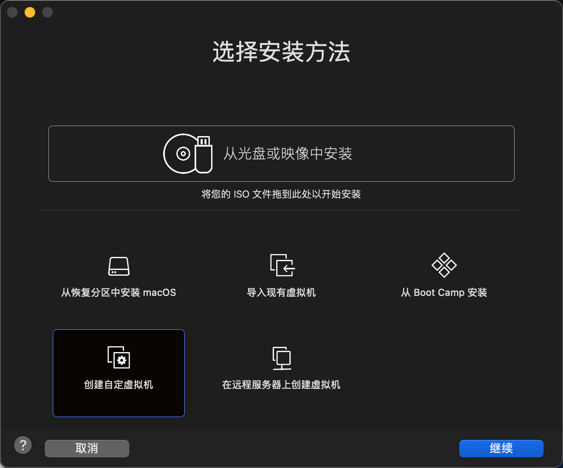Click the dual-monitor icon above 在远程服务器上创建虚拟机

click(281, 358)
